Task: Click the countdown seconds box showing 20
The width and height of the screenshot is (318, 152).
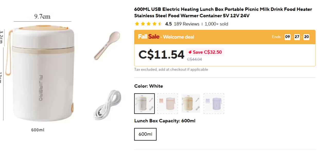Action: pos(306,37)
